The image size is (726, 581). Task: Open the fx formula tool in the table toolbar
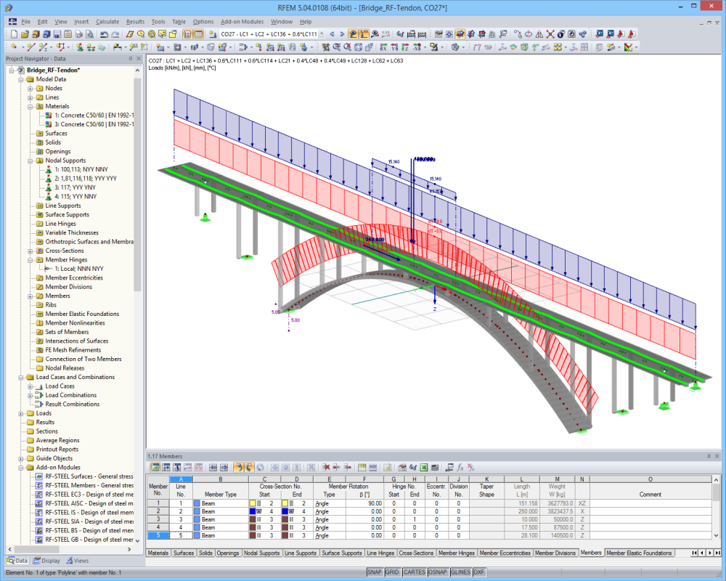point(460,469)
